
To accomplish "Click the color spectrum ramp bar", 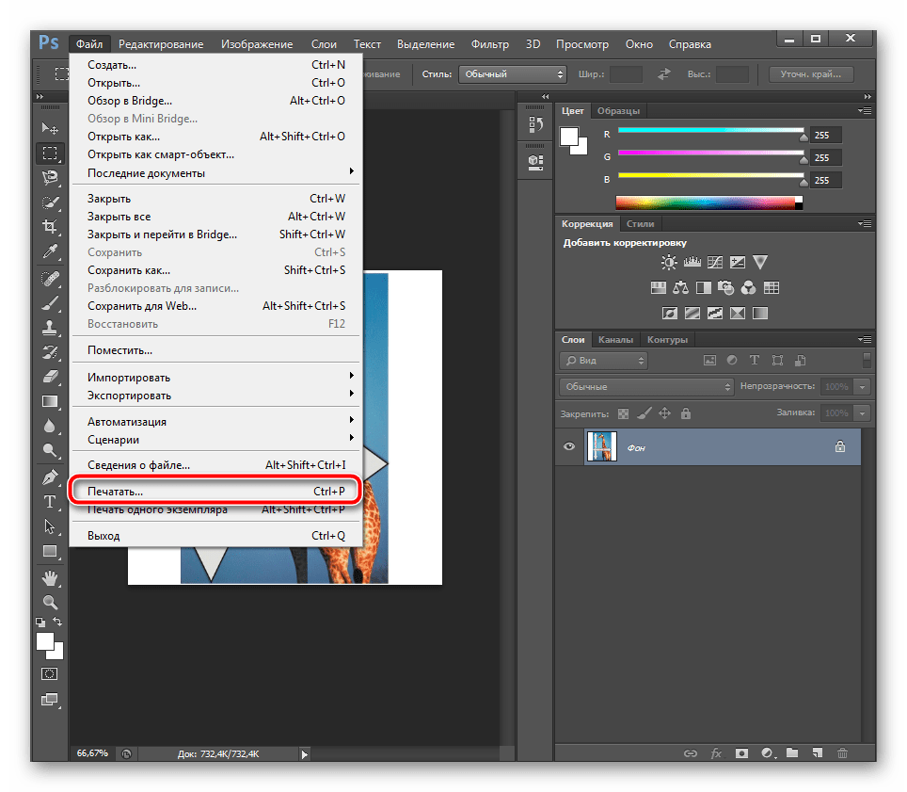I will pos(706,202).
